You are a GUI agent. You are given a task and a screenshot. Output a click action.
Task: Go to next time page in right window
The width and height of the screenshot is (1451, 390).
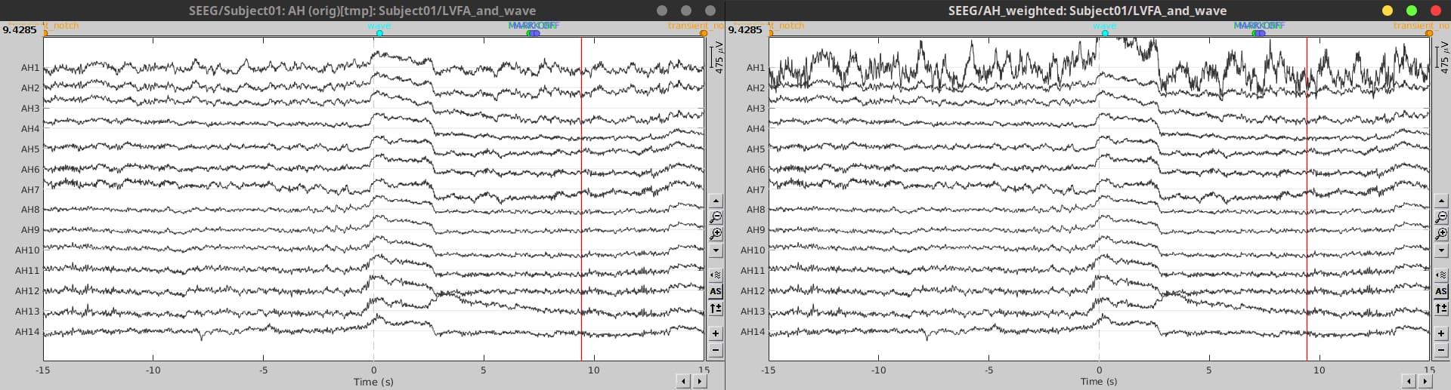(1425, 382)
